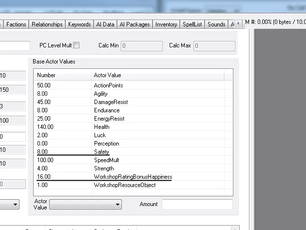This screenshot has width=306, height=230.
Task: Select the Safety row
Action: point(134,152)
